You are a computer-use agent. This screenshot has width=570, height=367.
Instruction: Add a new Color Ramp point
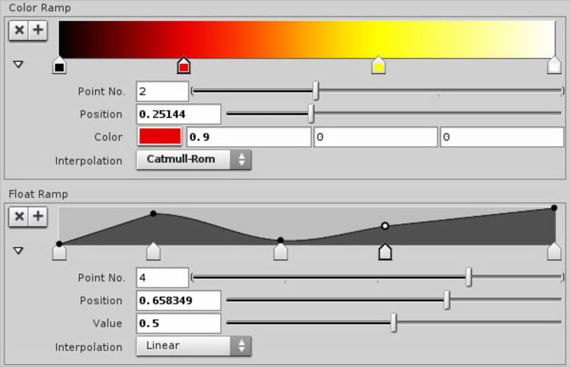coord(38,30)
